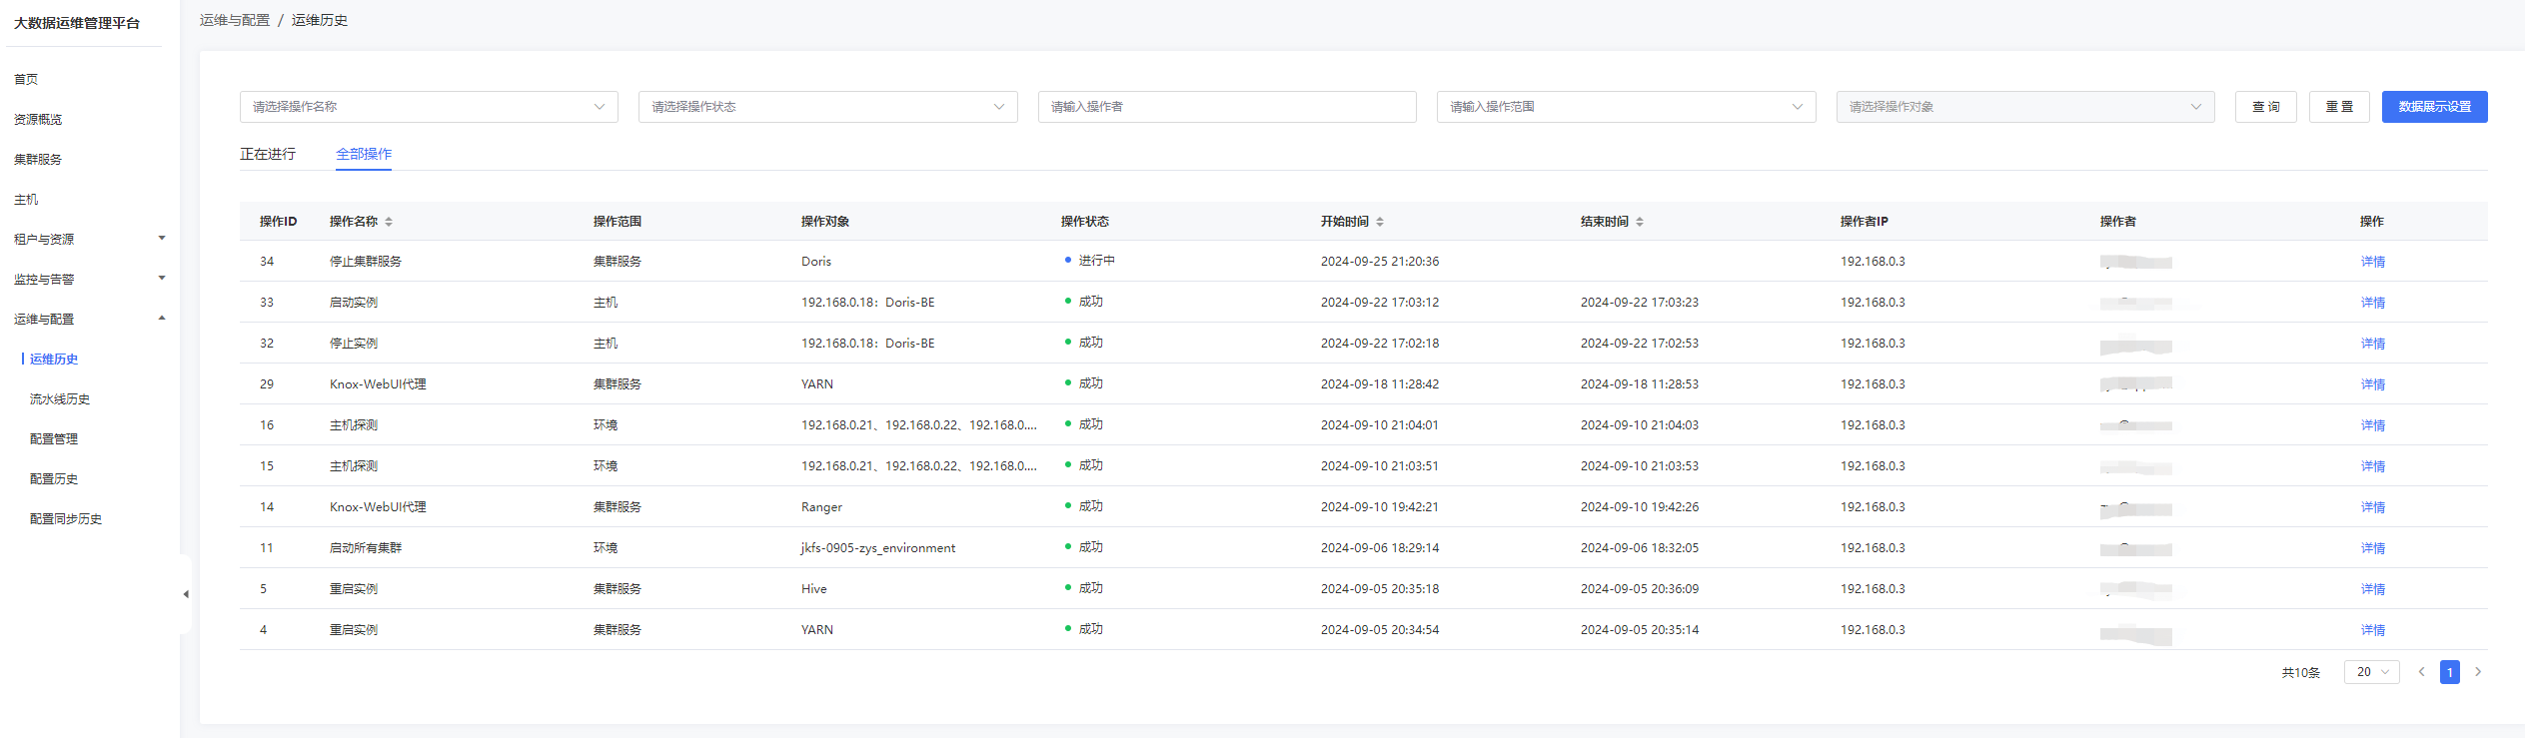The image size is (2525, 738).
Task: Click 进行中 status in row 34
Action: click(x=1090, y=261)
